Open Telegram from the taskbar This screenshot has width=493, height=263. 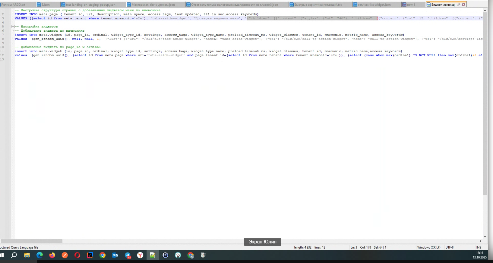128,255
